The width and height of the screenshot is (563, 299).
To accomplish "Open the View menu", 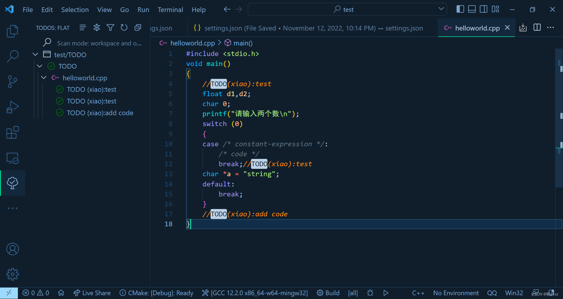I will pos(104,10).
